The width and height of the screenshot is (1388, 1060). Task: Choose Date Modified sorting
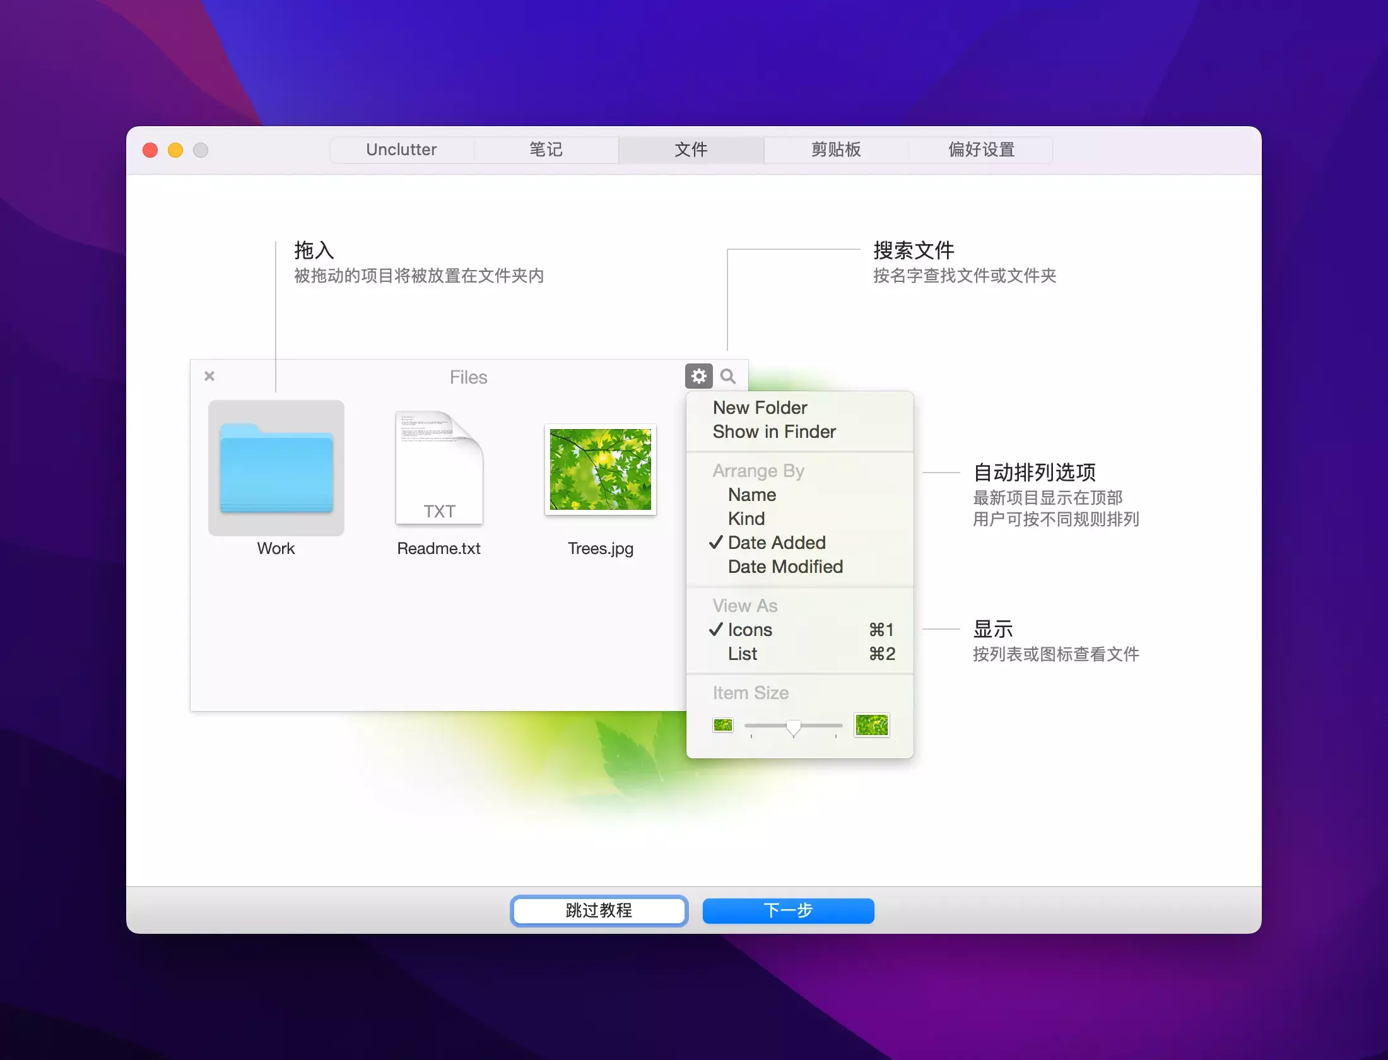coord(785,567)
